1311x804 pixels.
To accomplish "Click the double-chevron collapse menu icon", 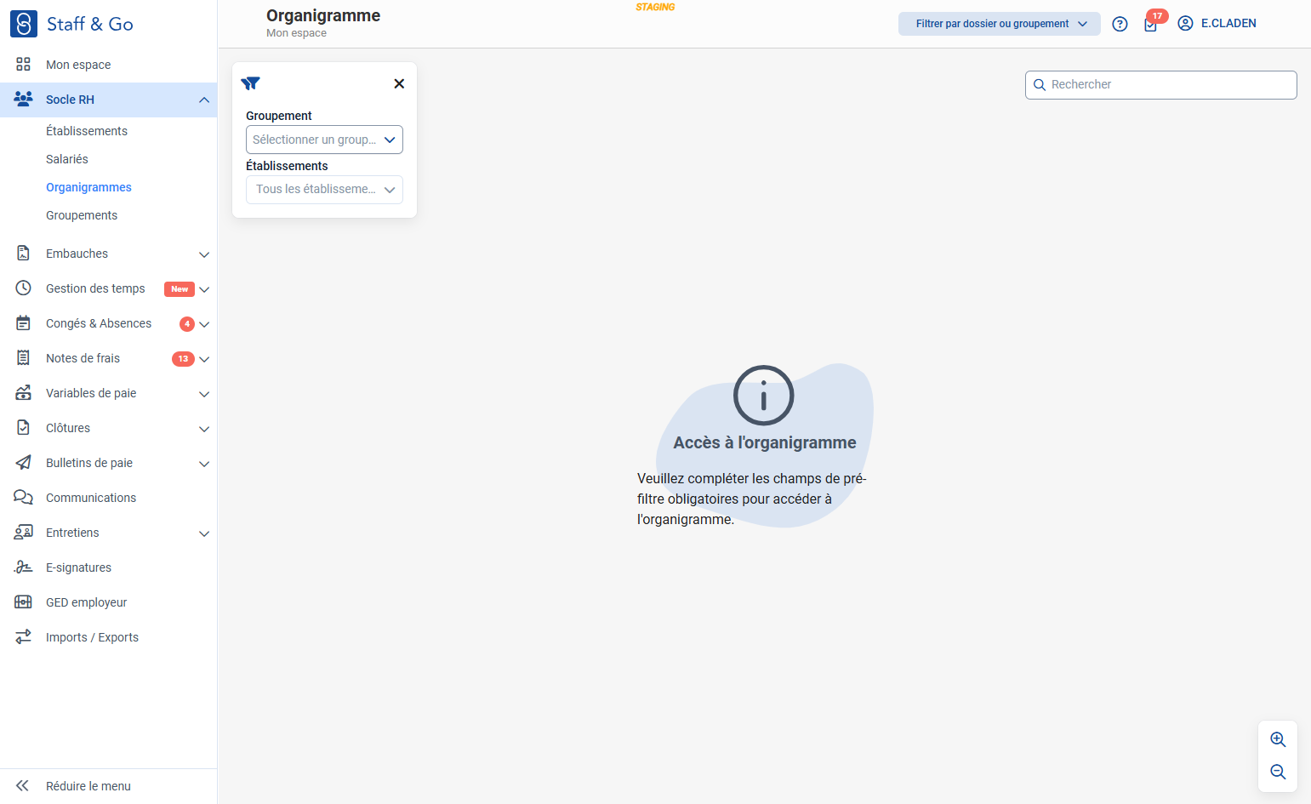I will pos(23,786).
